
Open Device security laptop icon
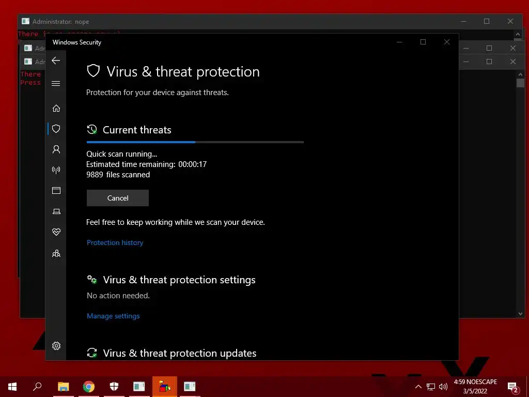[x=56, y=211]
